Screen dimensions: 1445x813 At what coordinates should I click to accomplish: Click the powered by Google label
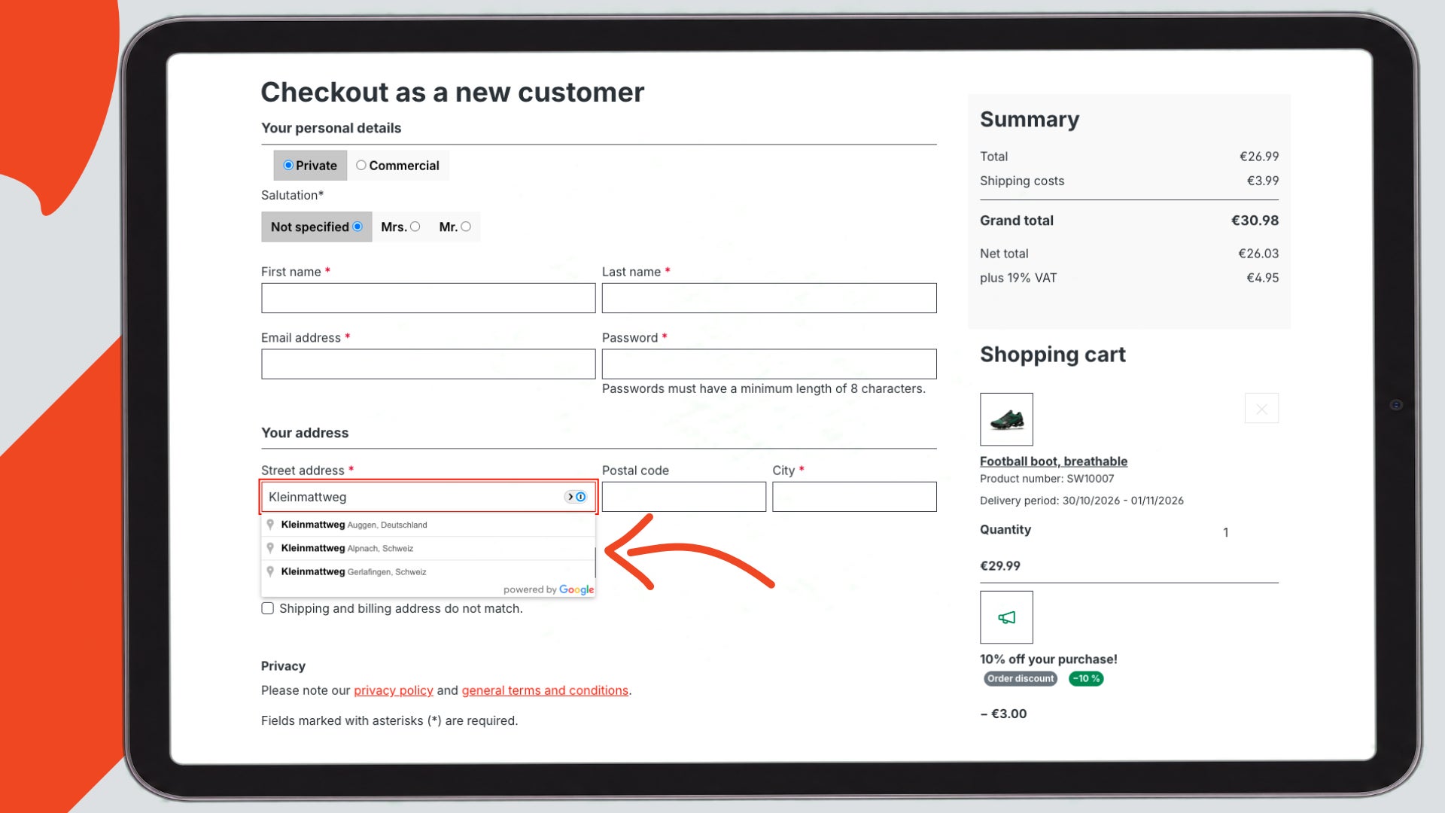point(549,589)
